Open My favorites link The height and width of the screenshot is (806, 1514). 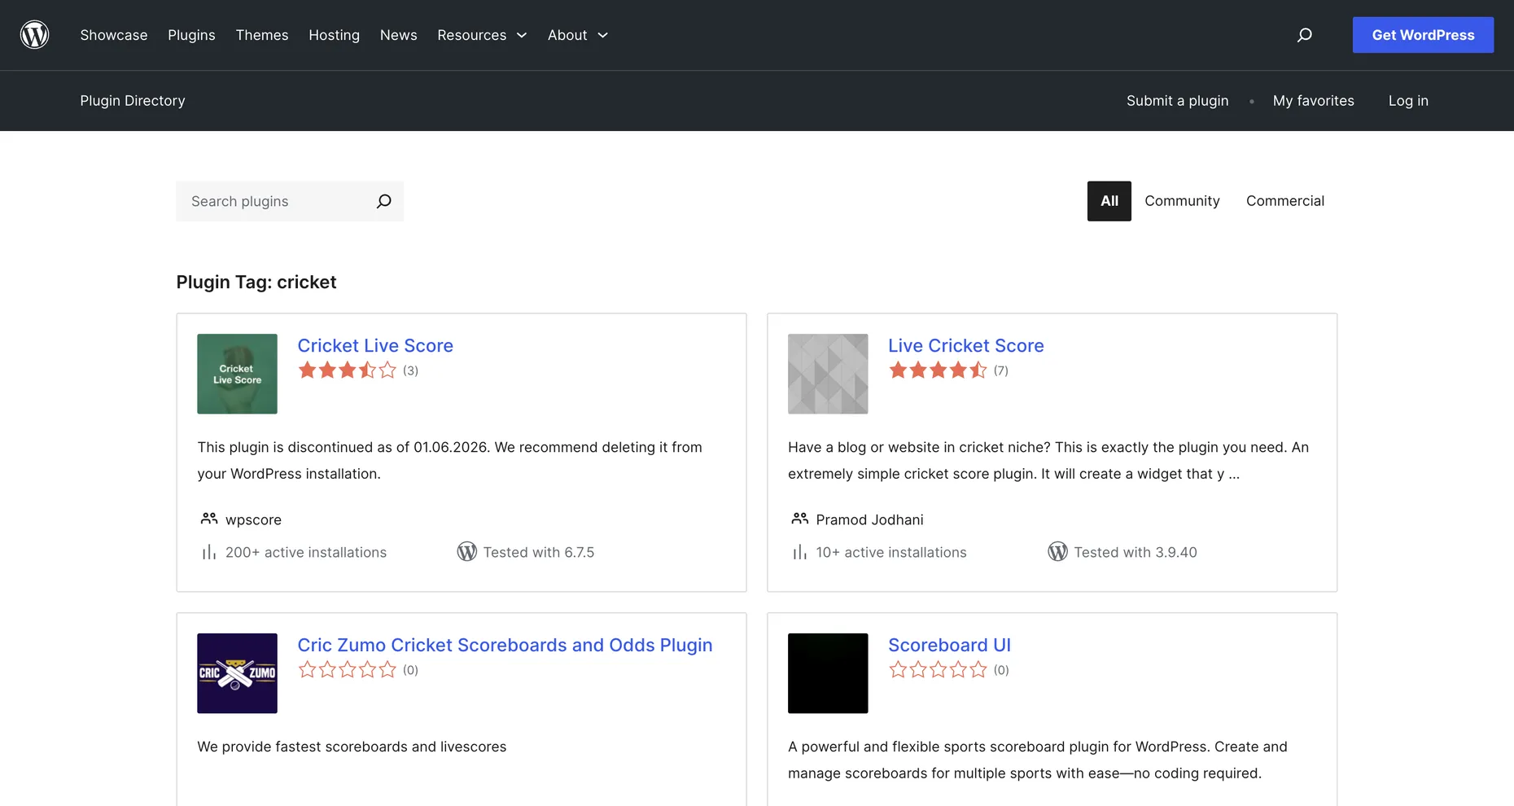pos(1314,101)
